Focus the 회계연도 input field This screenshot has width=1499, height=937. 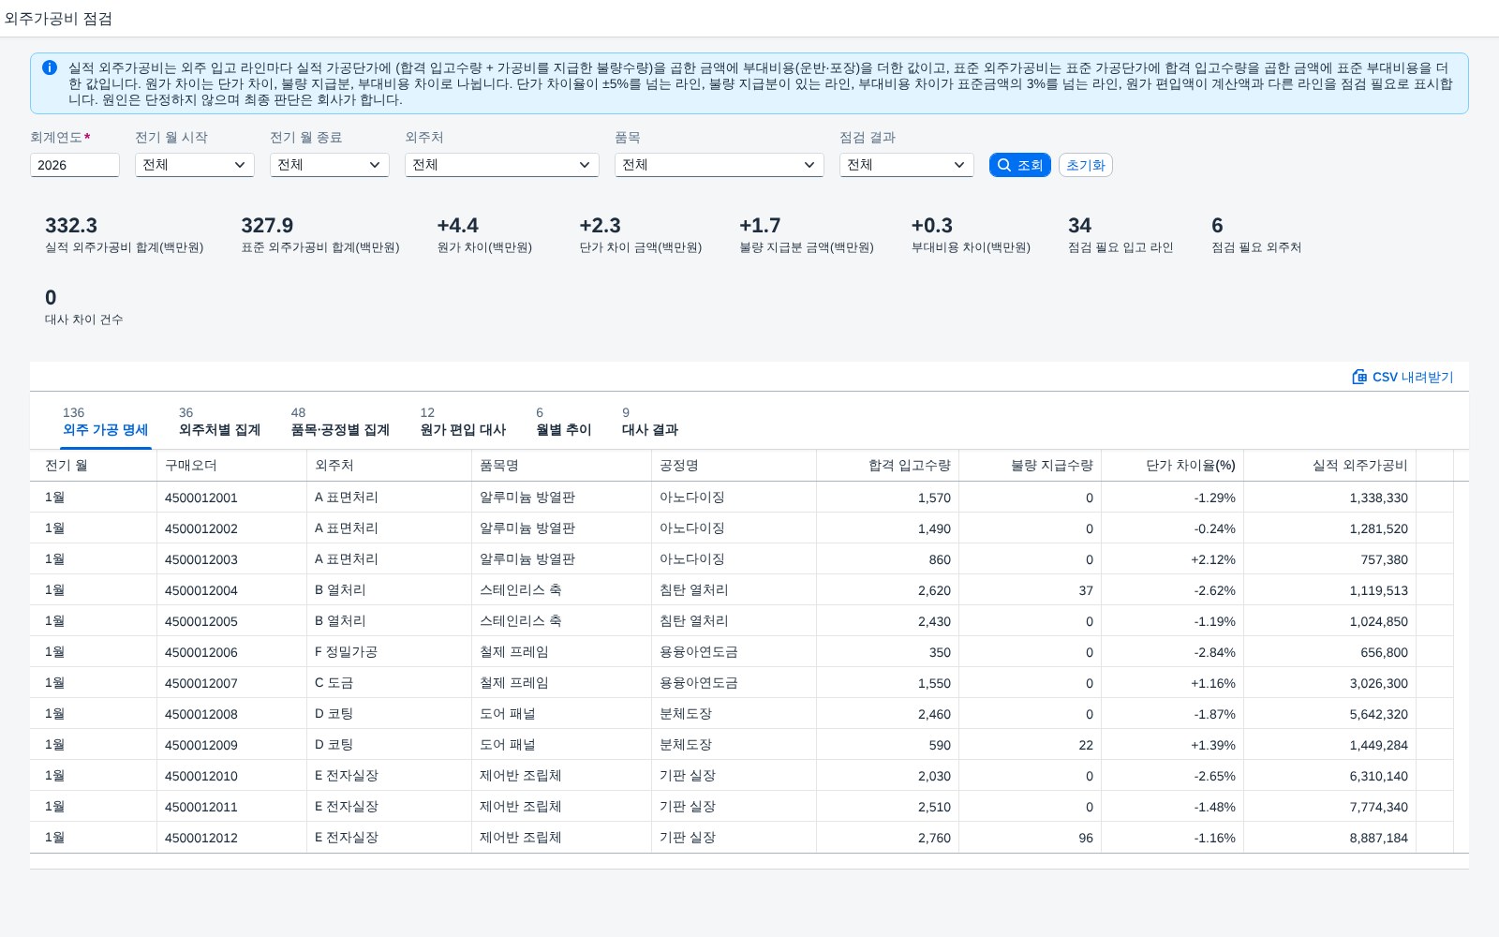[x=75, y=165]
